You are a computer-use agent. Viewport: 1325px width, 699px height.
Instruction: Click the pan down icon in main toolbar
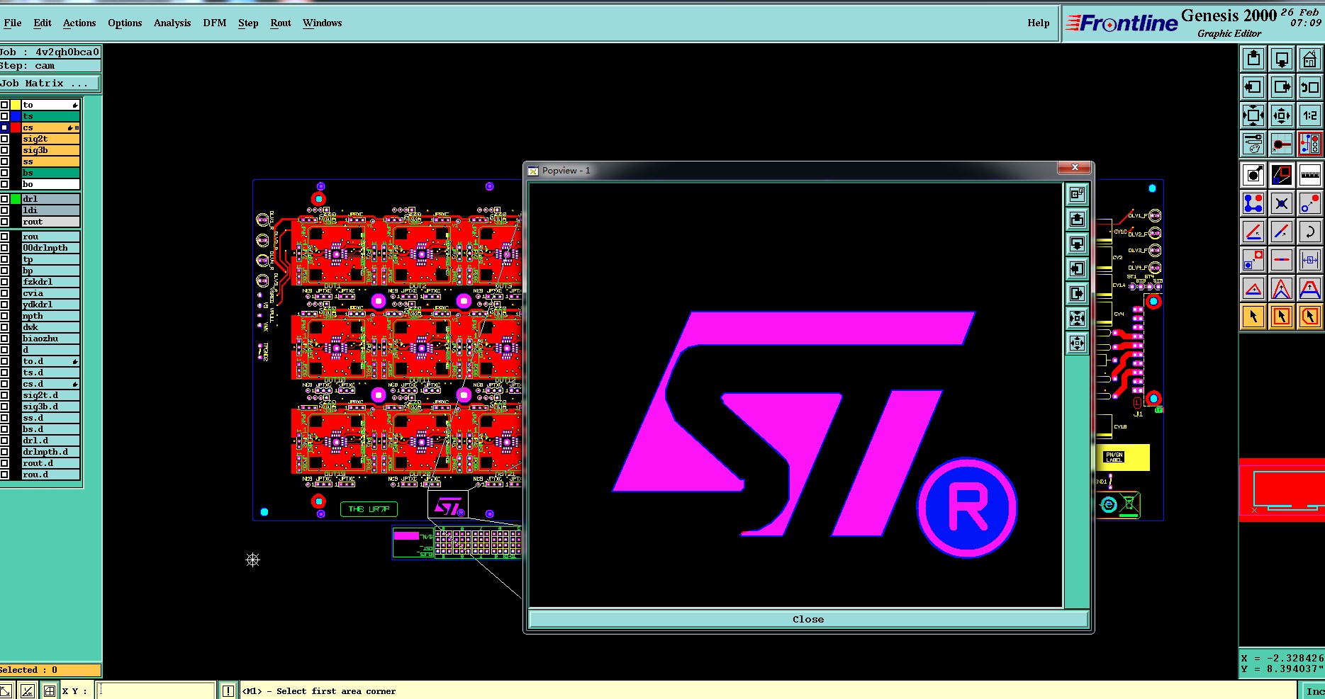click(x=1282, y=59)
